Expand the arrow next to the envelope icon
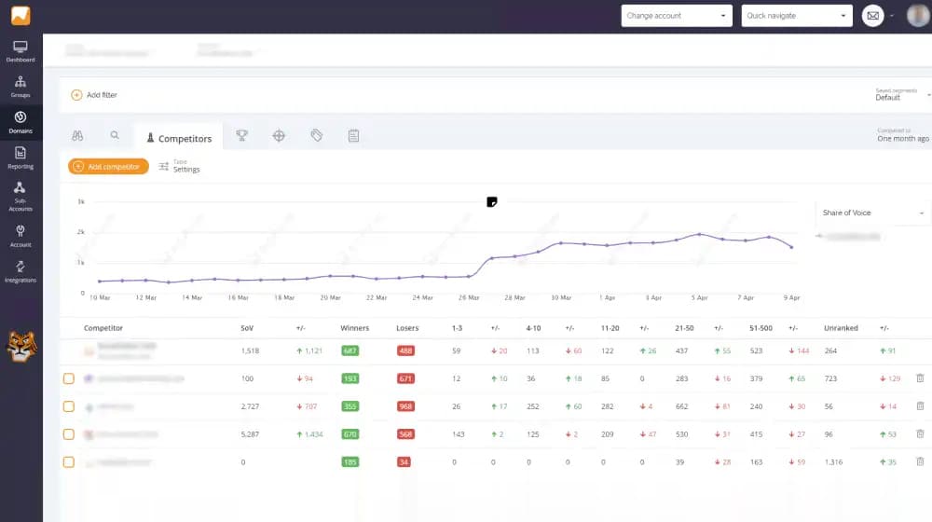This screenshot has width=932, height=522. pos(892,16)
